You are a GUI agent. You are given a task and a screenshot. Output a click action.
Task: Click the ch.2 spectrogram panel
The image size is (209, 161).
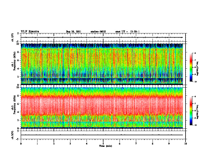102,108
